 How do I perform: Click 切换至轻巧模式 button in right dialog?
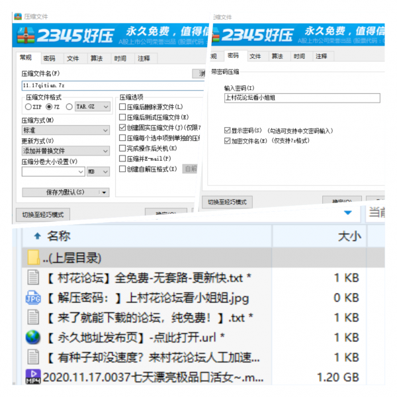[x=227, y=202]
